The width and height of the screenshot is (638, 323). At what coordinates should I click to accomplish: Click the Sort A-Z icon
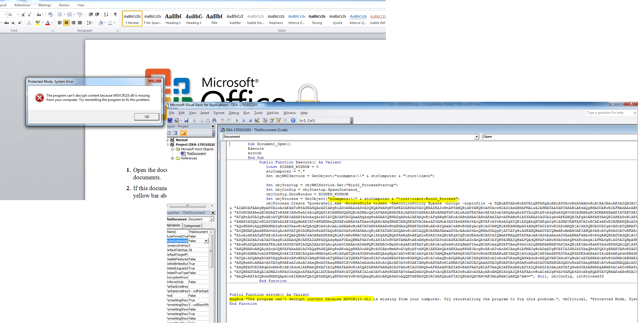click(x=106, y=15)
